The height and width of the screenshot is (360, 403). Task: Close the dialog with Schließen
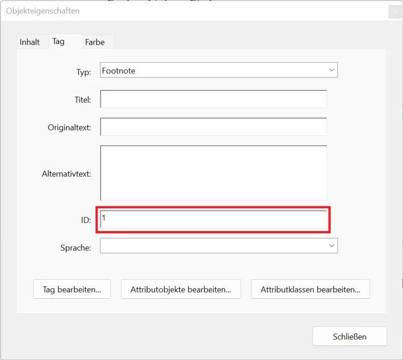(x=349, y=336)
